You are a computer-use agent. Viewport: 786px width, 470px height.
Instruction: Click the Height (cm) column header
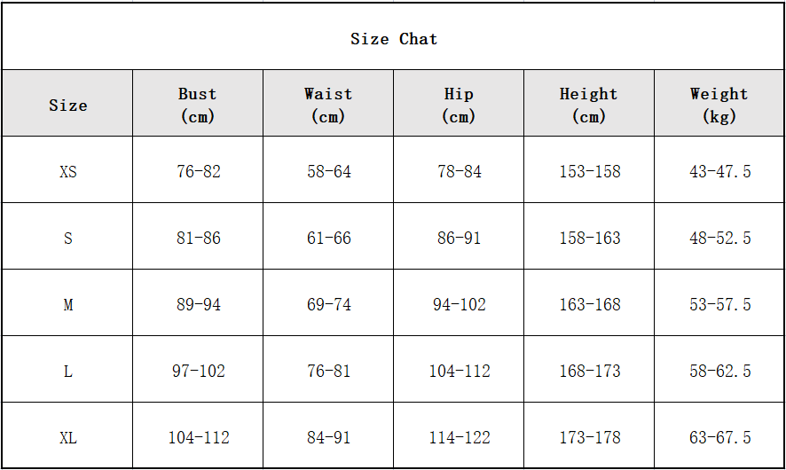point(589,105)
